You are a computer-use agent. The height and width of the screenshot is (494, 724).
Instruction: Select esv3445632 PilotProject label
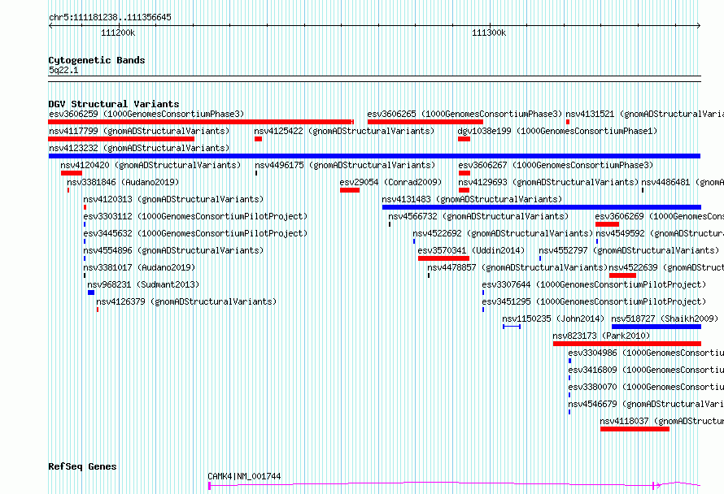(x=195, y=233)
